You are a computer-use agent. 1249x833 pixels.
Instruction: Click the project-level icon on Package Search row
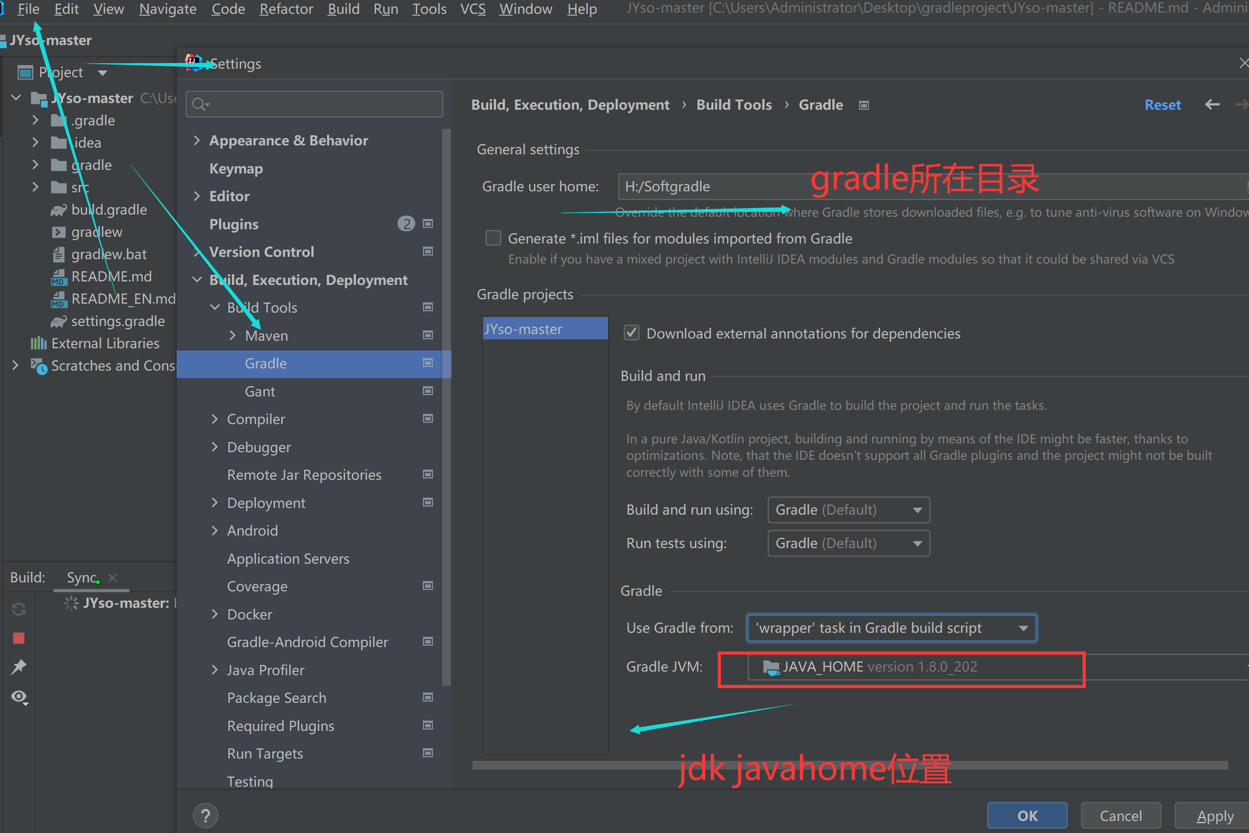(x=428, y=697)
